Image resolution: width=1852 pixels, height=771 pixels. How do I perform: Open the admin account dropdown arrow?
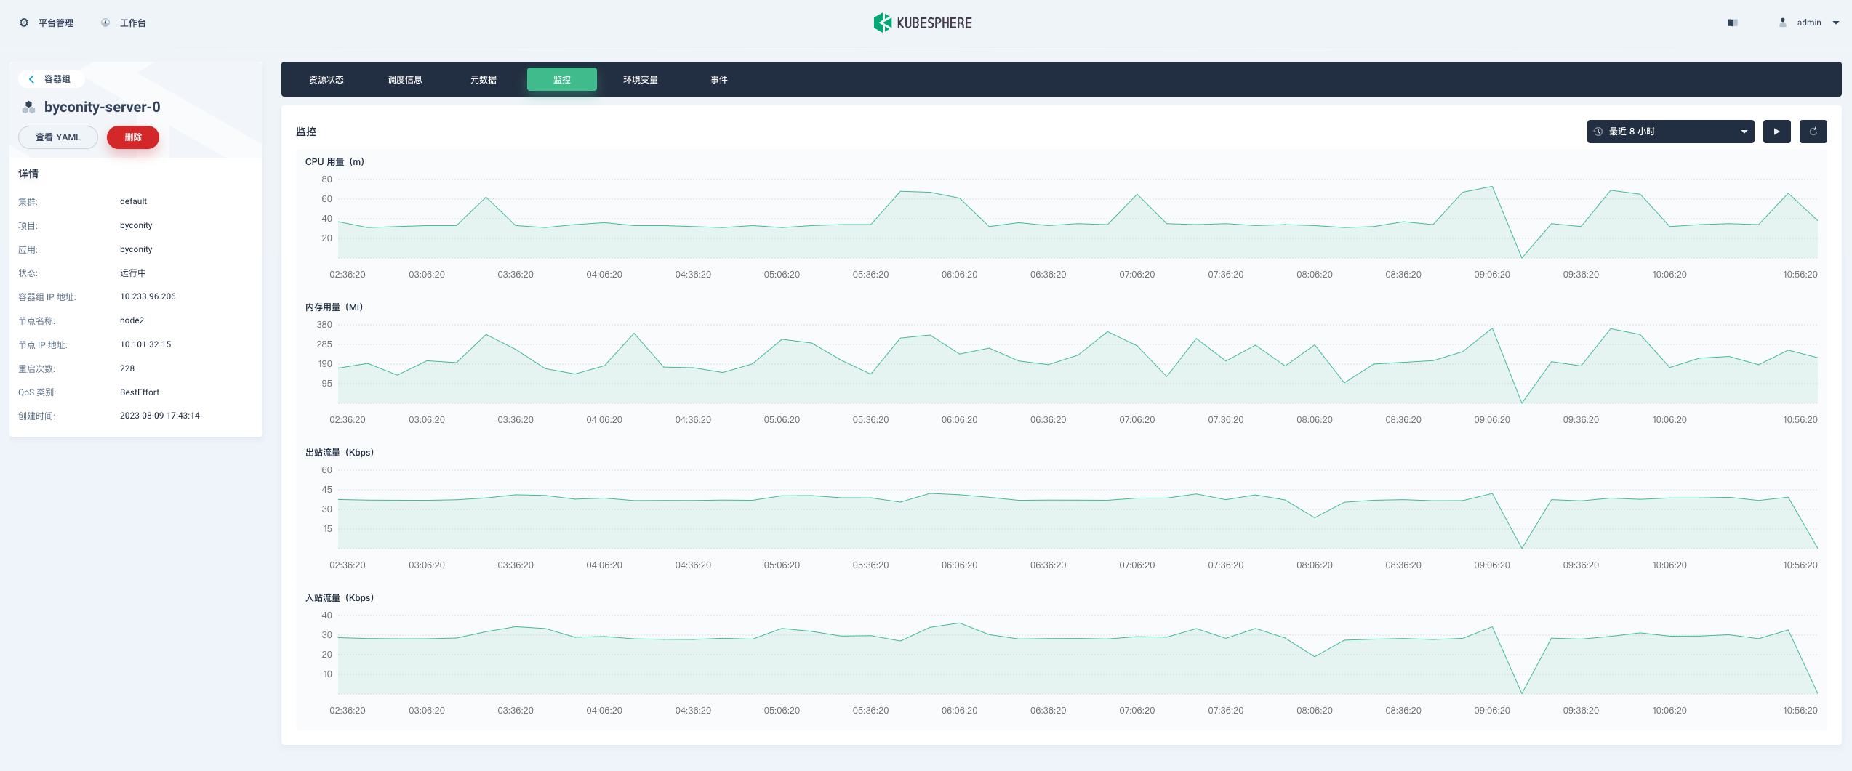click(x=1836, y=23)
